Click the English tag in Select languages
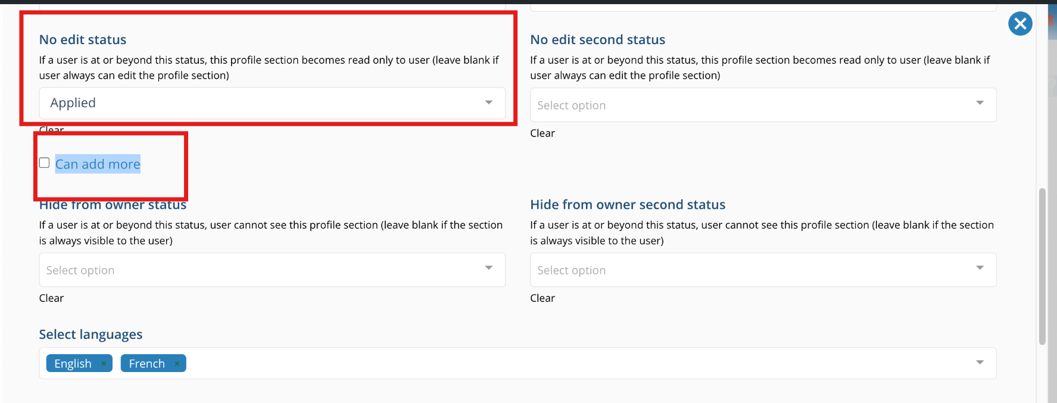 [73, 364]
